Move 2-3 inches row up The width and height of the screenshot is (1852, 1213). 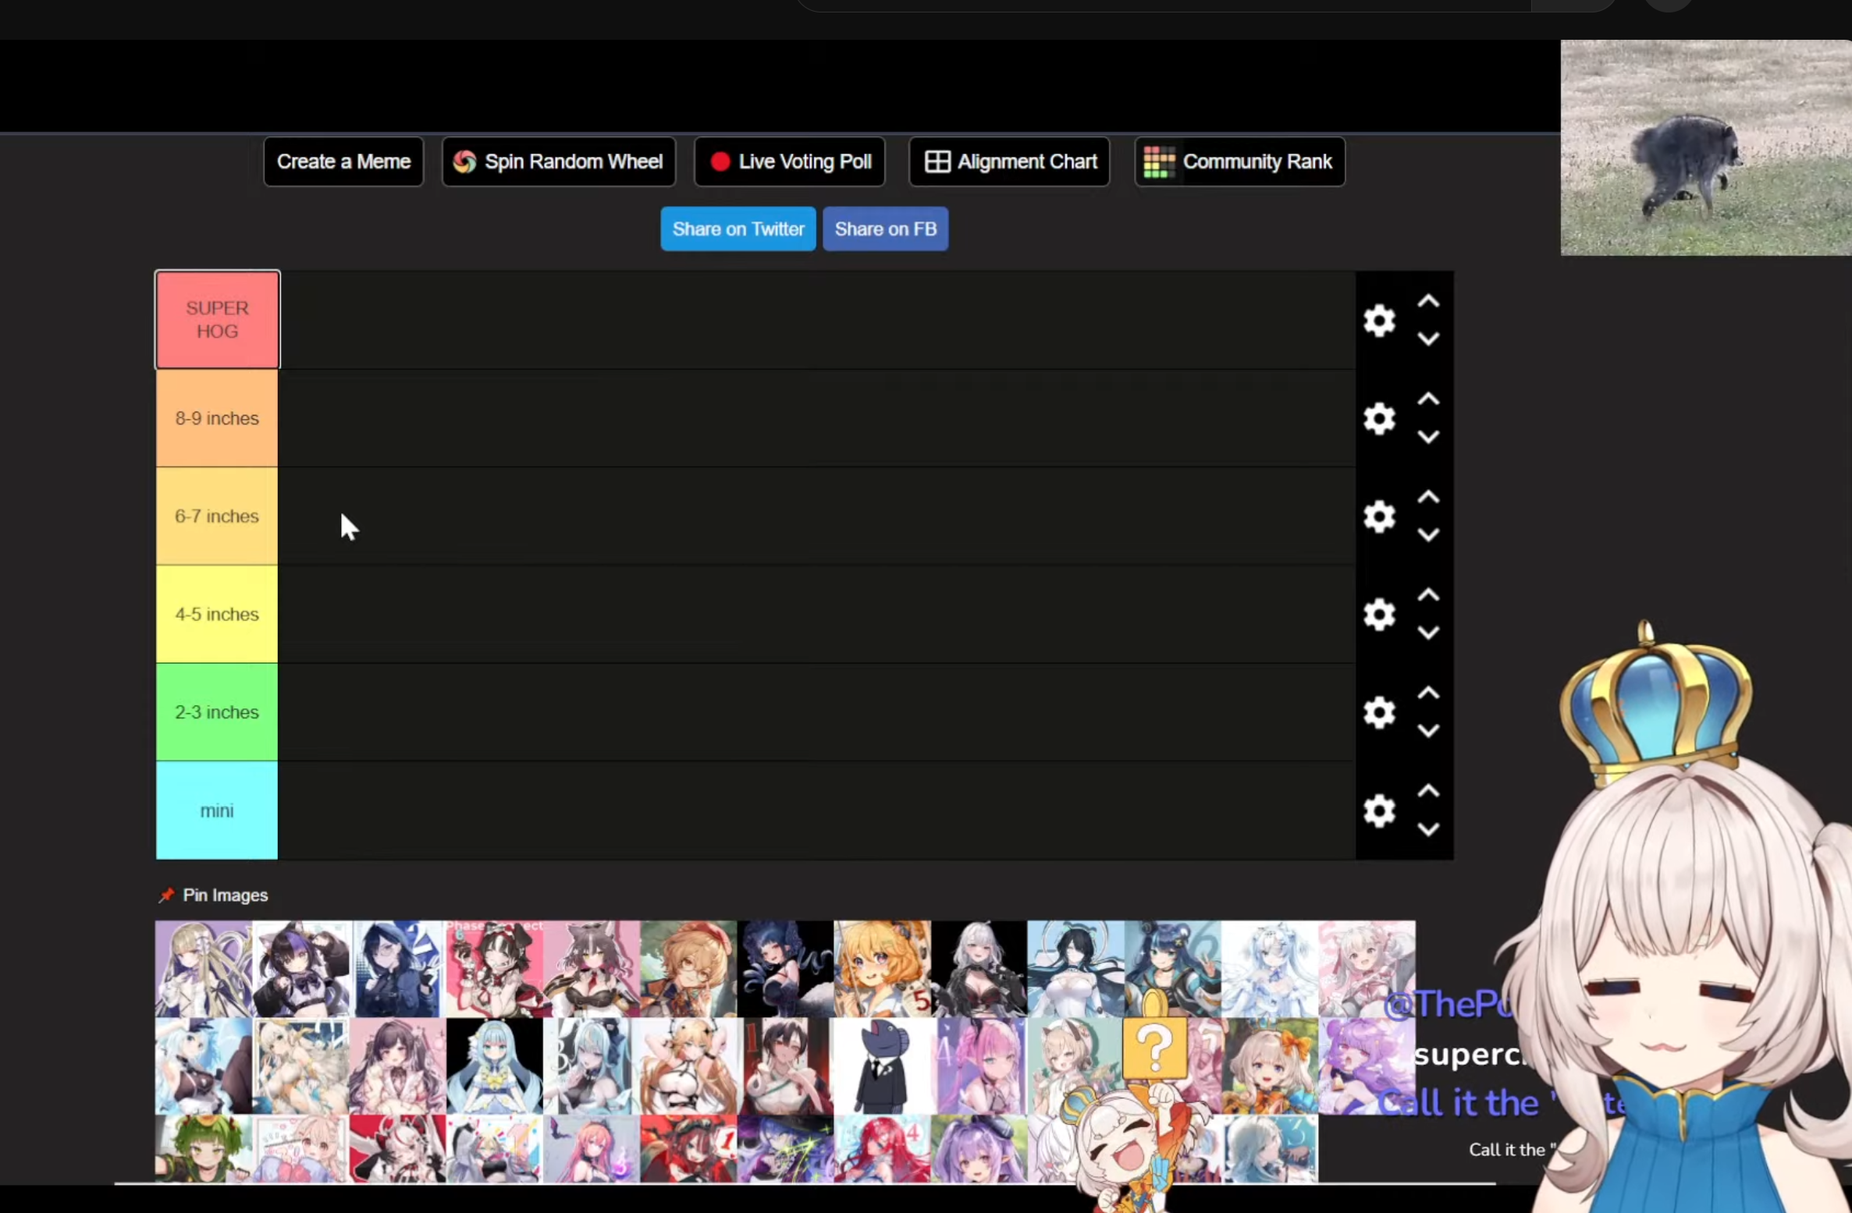(1428, 693)
